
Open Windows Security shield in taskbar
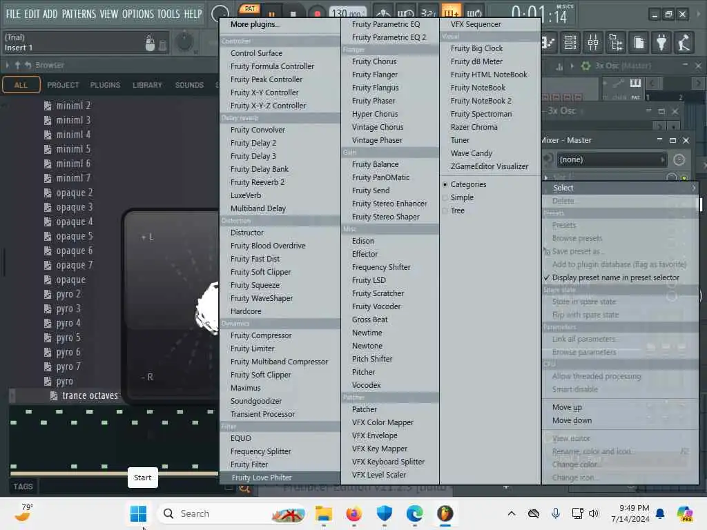[384, 513]
